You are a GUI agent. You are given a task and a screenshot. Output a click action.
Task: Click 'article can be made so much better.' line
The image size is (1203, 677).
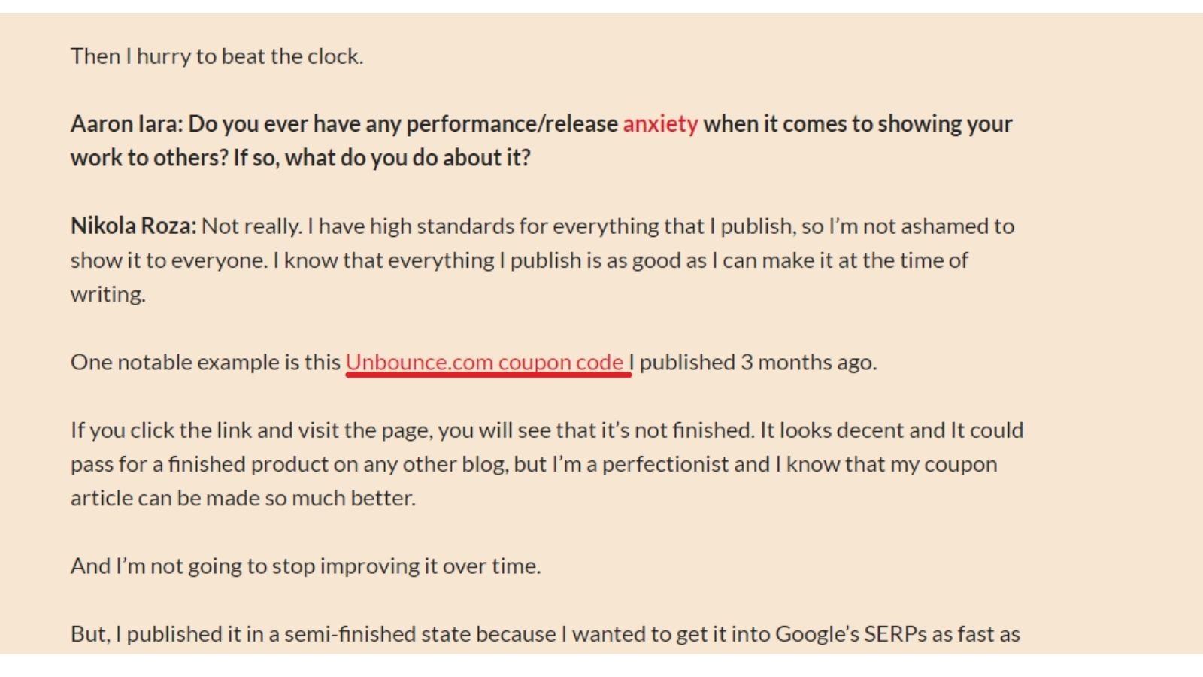point(243,498)
